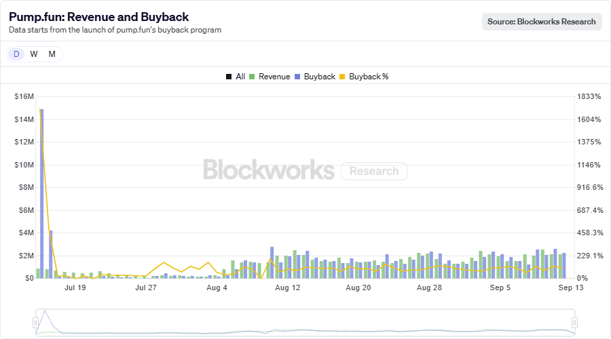This screenshot has height=339, width=611.
Task: Click the Source: Blockworks Research badge
Action: coord(542,22)
